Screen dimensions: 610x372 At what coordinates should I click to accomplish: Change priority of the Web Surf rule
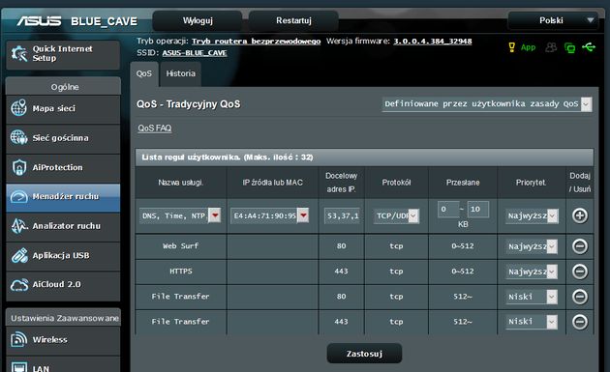(x=532, y=246)
